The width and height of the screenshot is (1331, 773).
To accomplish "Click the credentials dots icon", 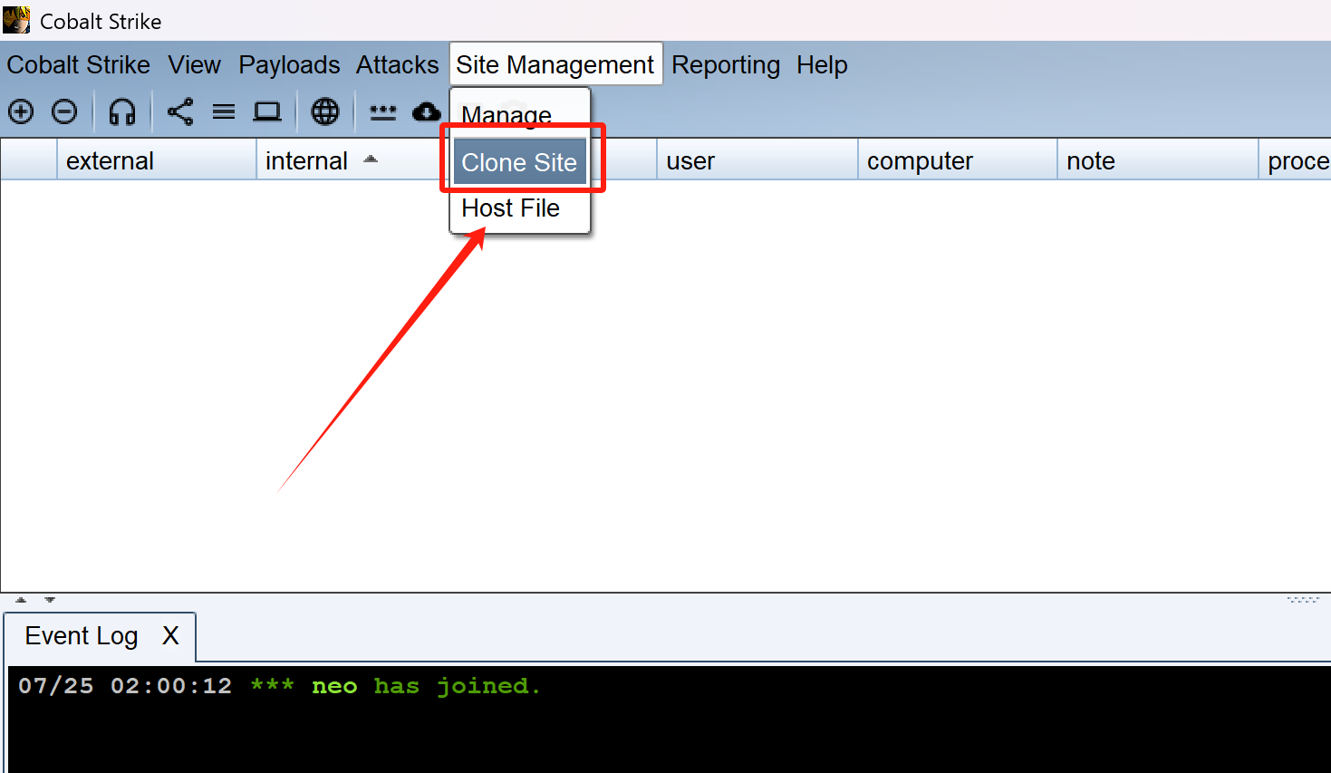I will 383,112.
